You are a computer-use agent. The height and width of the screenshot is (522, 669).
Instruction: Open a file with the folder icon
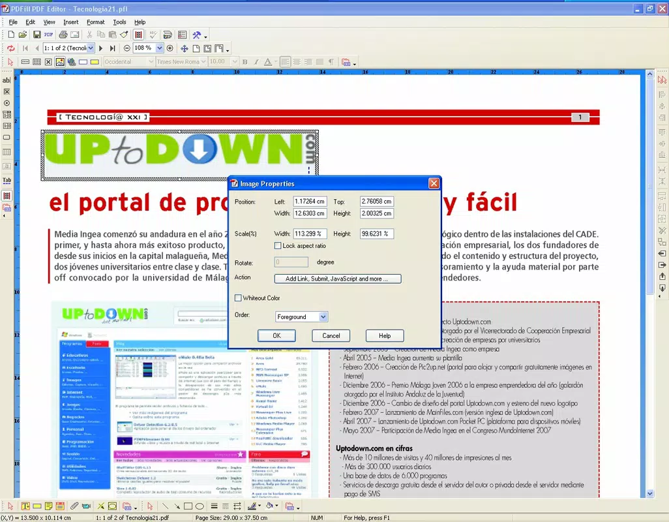[x=23, y=35]
